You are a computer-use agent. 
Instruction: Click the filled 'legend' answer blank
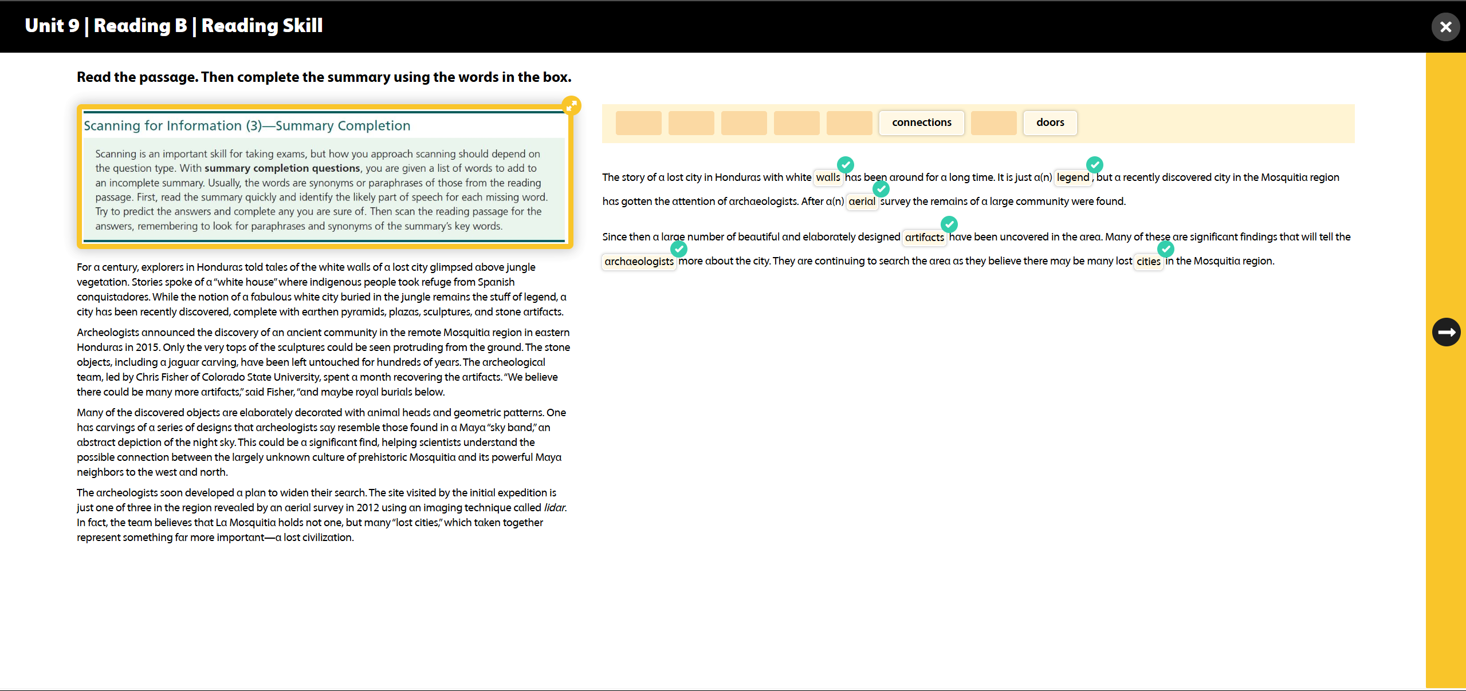1073,177
